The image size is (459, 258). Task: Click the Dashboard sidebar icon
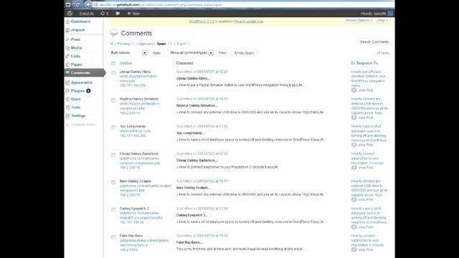(67, 21)
